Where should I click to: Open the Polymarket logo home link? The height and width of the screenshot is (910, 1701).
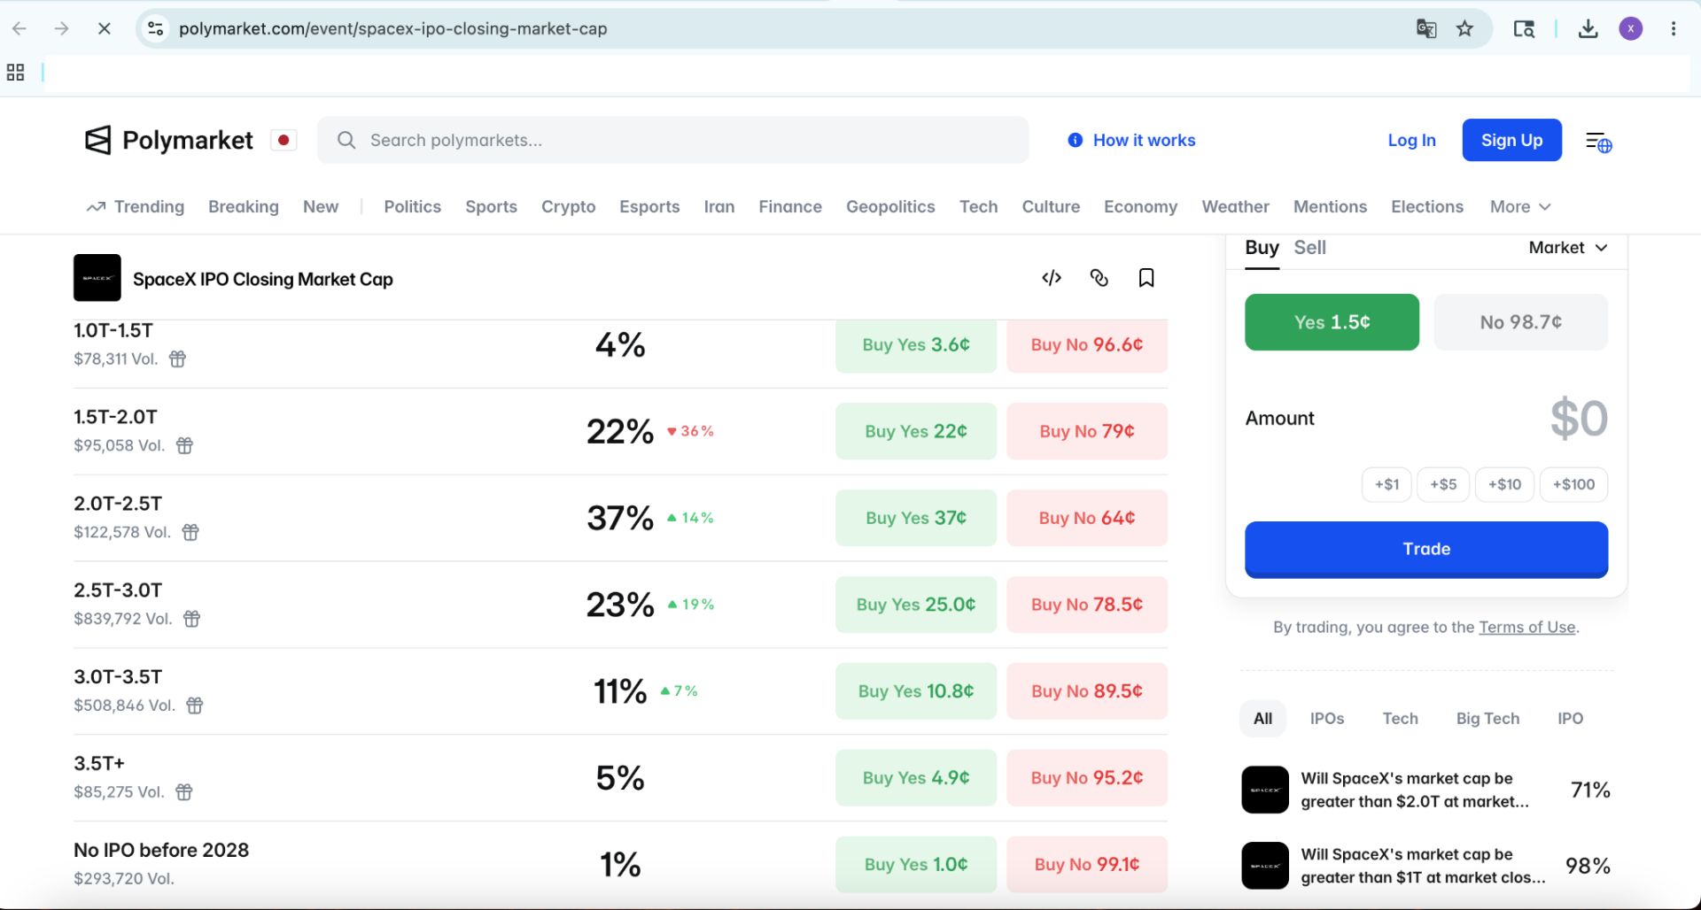(168, 140)
